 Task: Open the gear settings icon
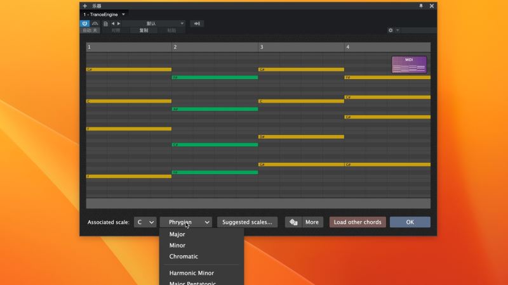point(391,30)
